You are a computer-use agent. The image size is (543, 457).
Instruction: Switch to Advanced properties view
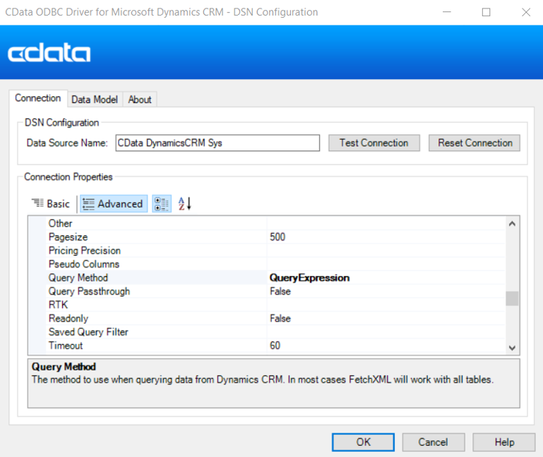click(114, 203)
